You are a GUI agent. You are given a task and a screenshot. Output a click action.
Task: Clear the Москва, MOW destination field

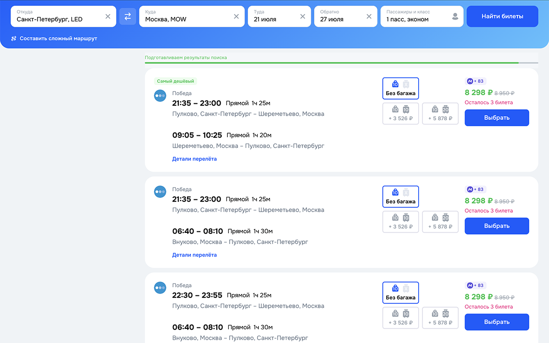tap(237, 16)
